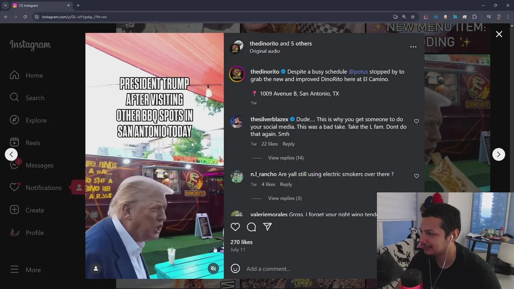Go to the previous post arrow

(11, 154)
